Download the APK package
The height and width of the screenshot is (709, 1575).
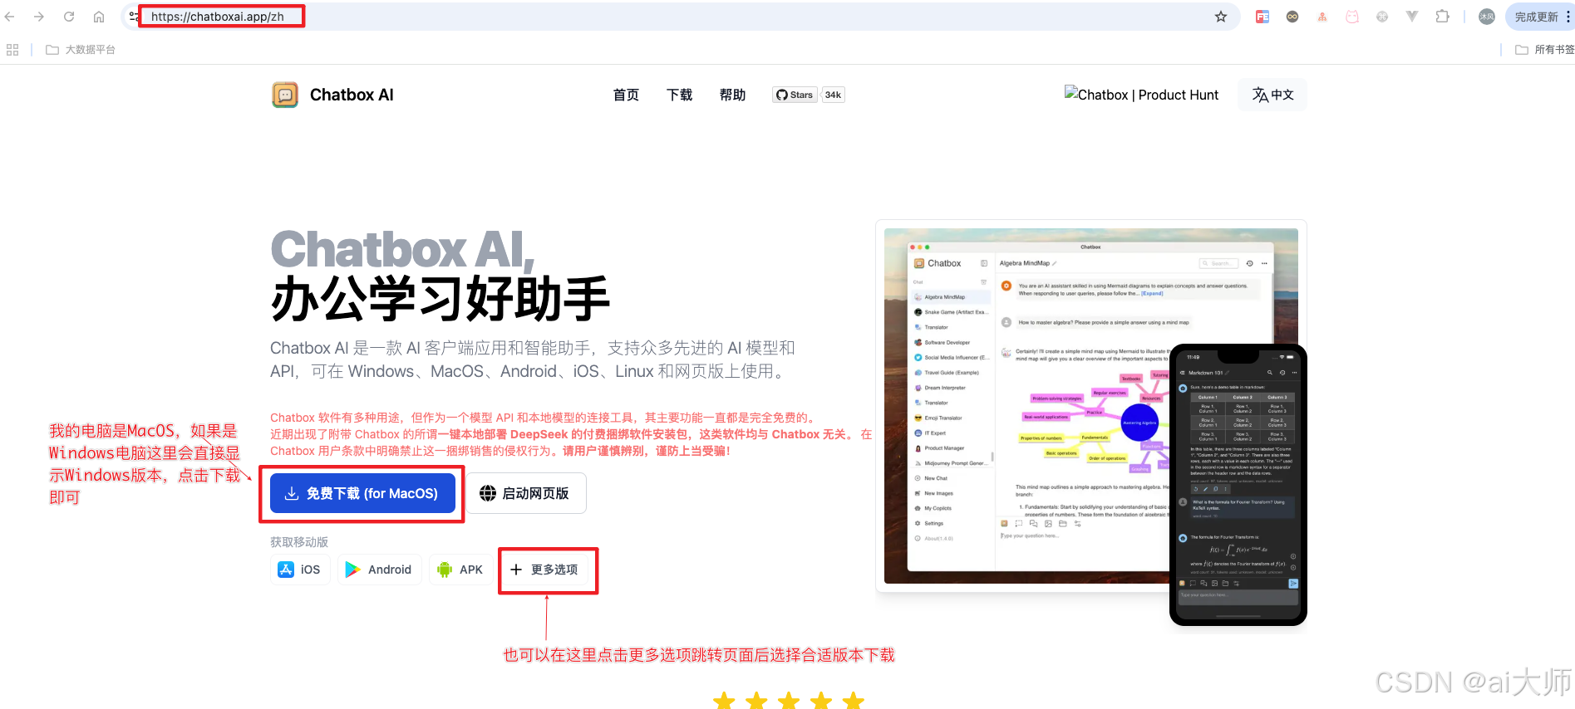point(460,570)
